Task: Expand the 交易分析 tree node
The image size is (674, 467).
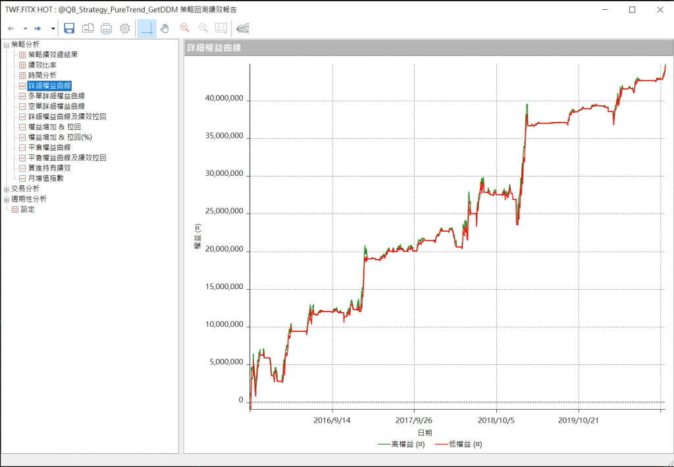Action: 7,189
